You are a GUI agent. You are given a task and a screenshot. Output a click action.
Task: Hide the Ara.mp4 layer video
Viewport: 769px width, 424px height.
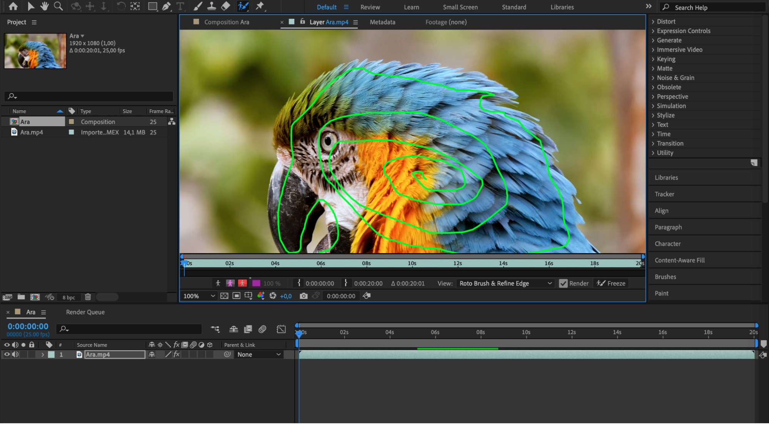[x=7, y=355]
